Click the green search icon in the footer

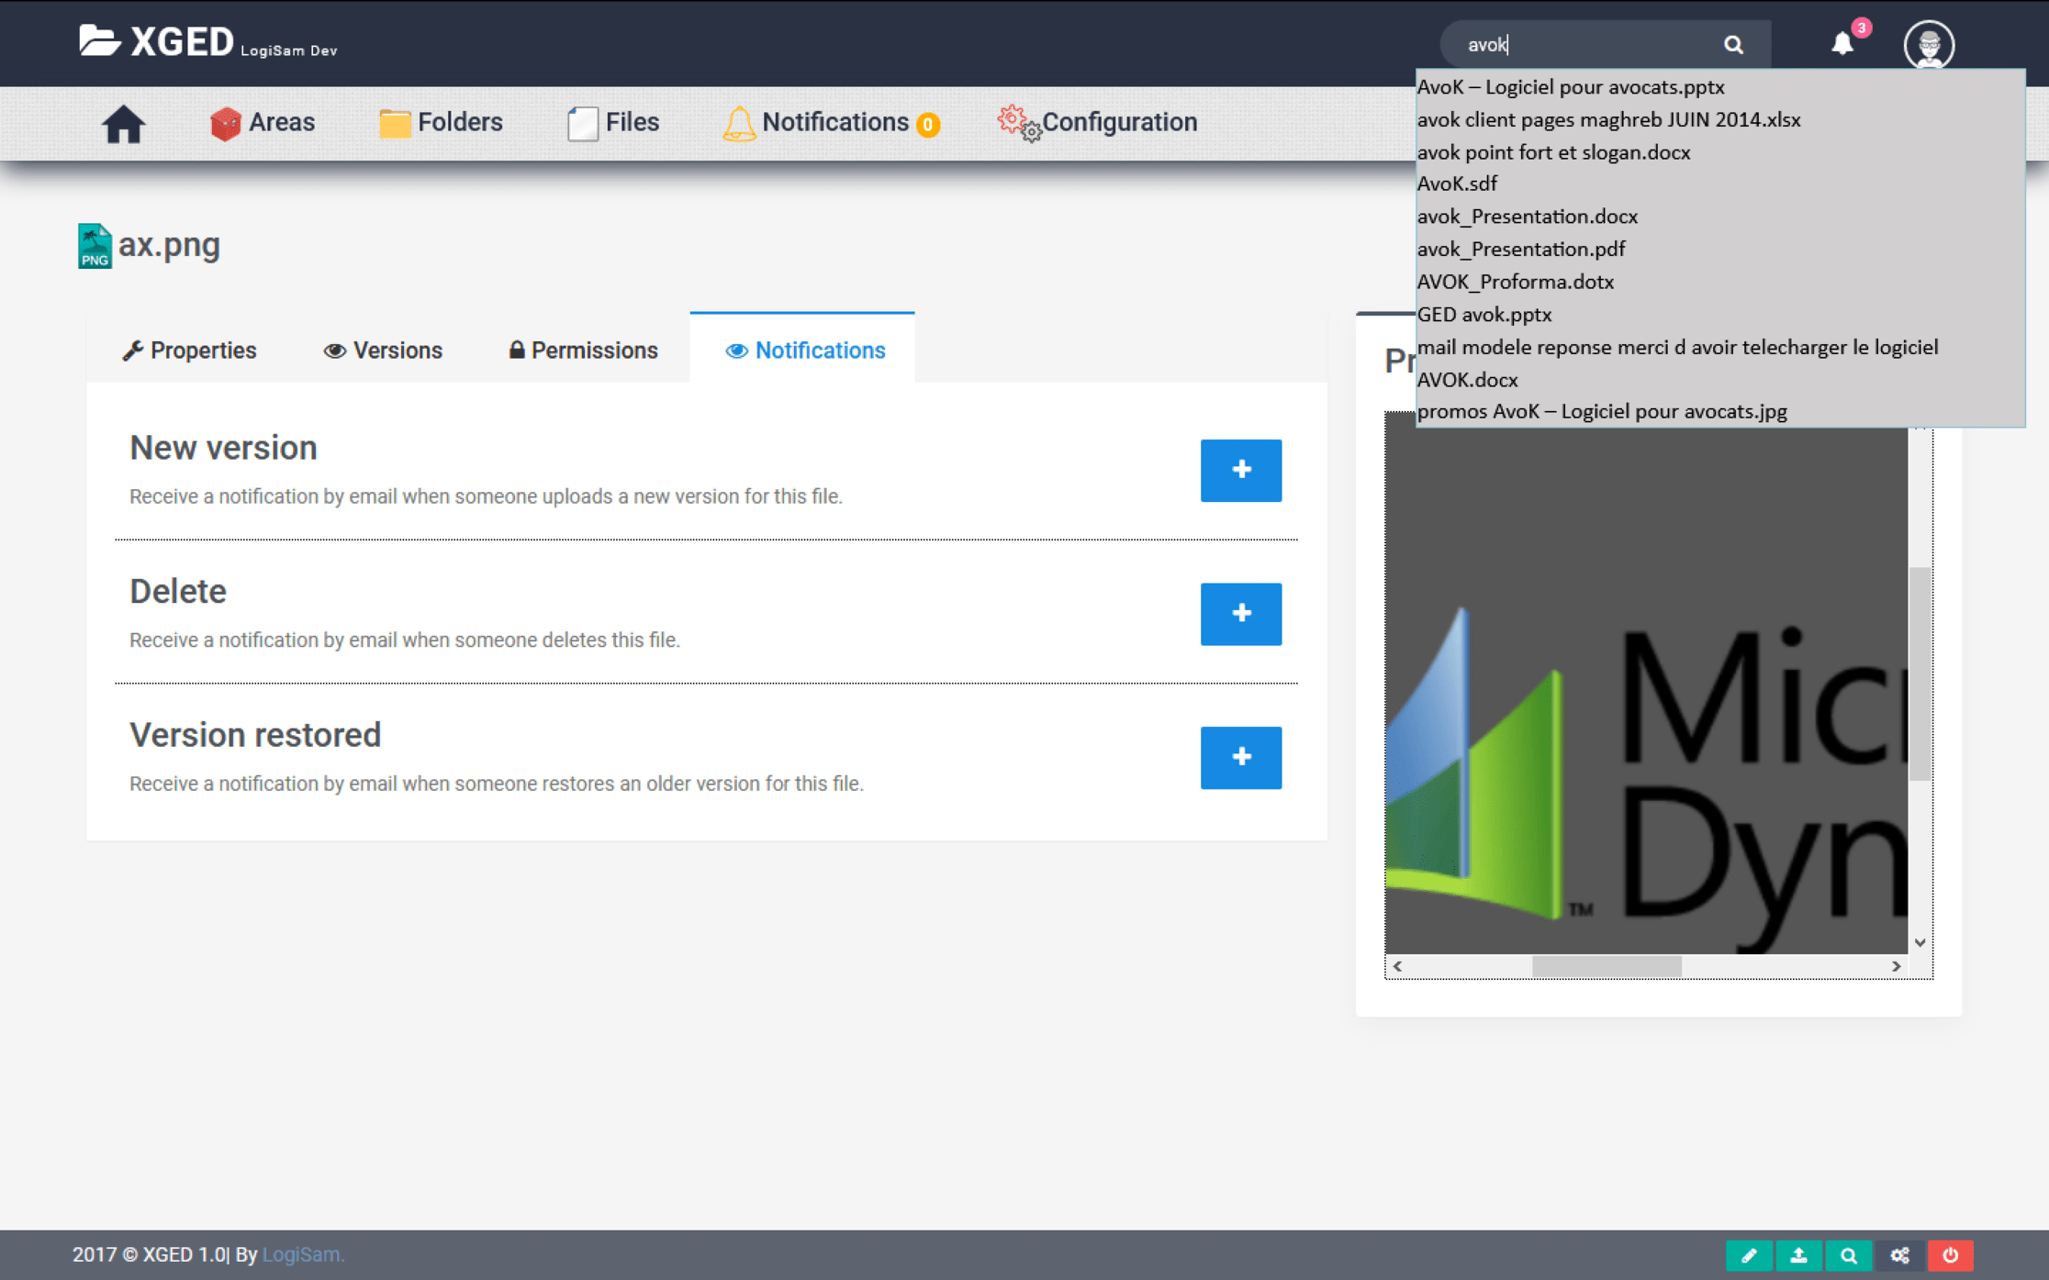(1849, 1255)
